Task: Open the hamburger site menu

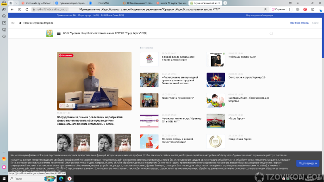Action: [x=59, y=33]
